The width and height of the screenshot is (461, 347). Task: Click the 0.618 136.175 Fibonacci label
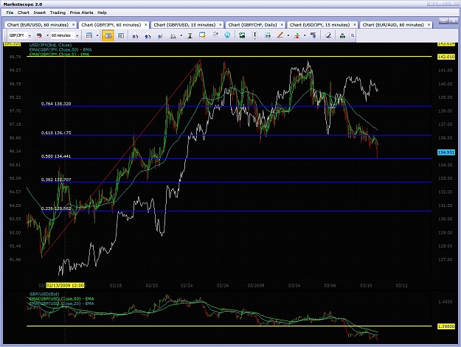pos(56,133)
